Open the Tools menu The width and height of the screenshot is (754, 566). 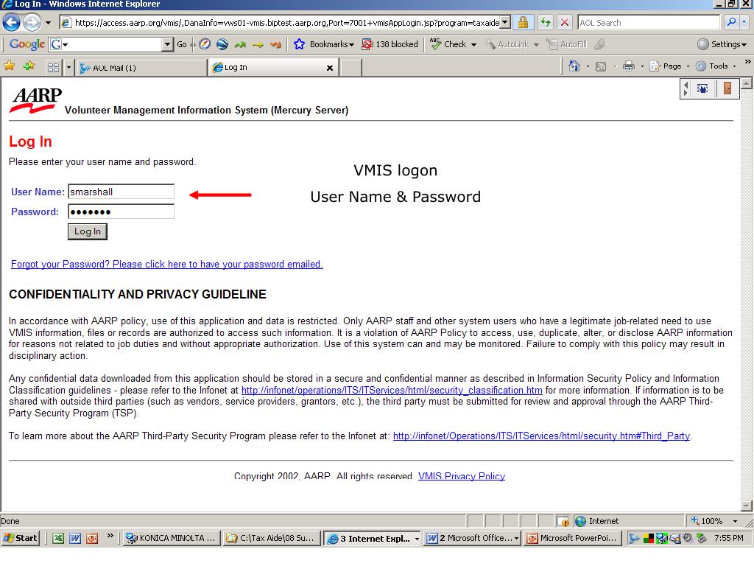pos(716,66)
